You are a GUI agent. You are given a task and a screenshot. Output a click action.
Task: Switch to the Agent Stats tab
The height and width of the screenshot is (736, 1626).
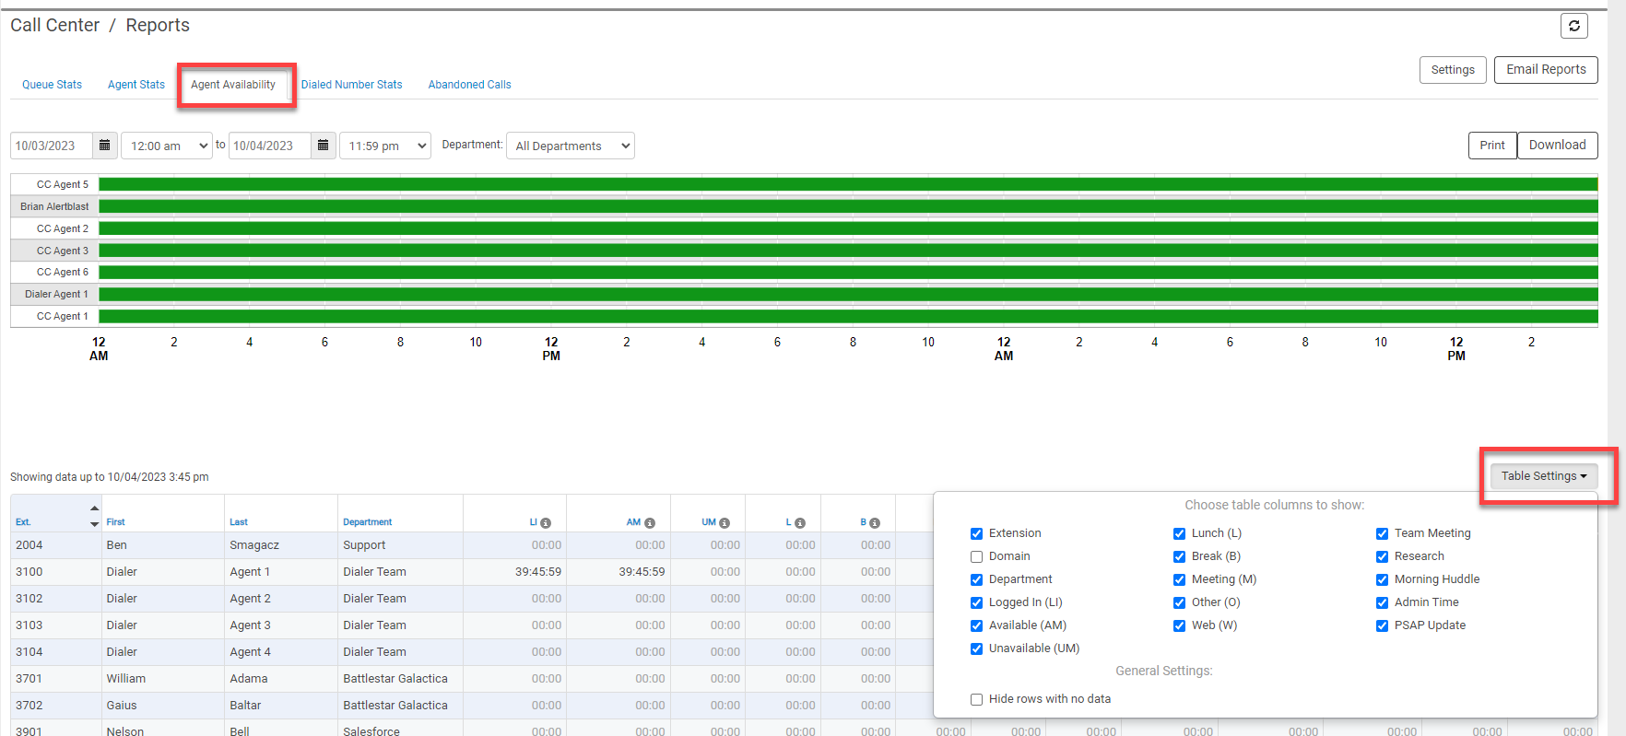(x=136, y=85)
